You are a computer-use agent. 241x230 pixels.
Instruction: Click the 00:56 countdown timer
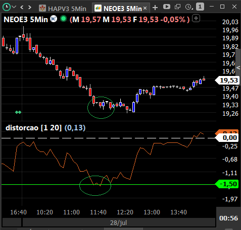(228, 218)
